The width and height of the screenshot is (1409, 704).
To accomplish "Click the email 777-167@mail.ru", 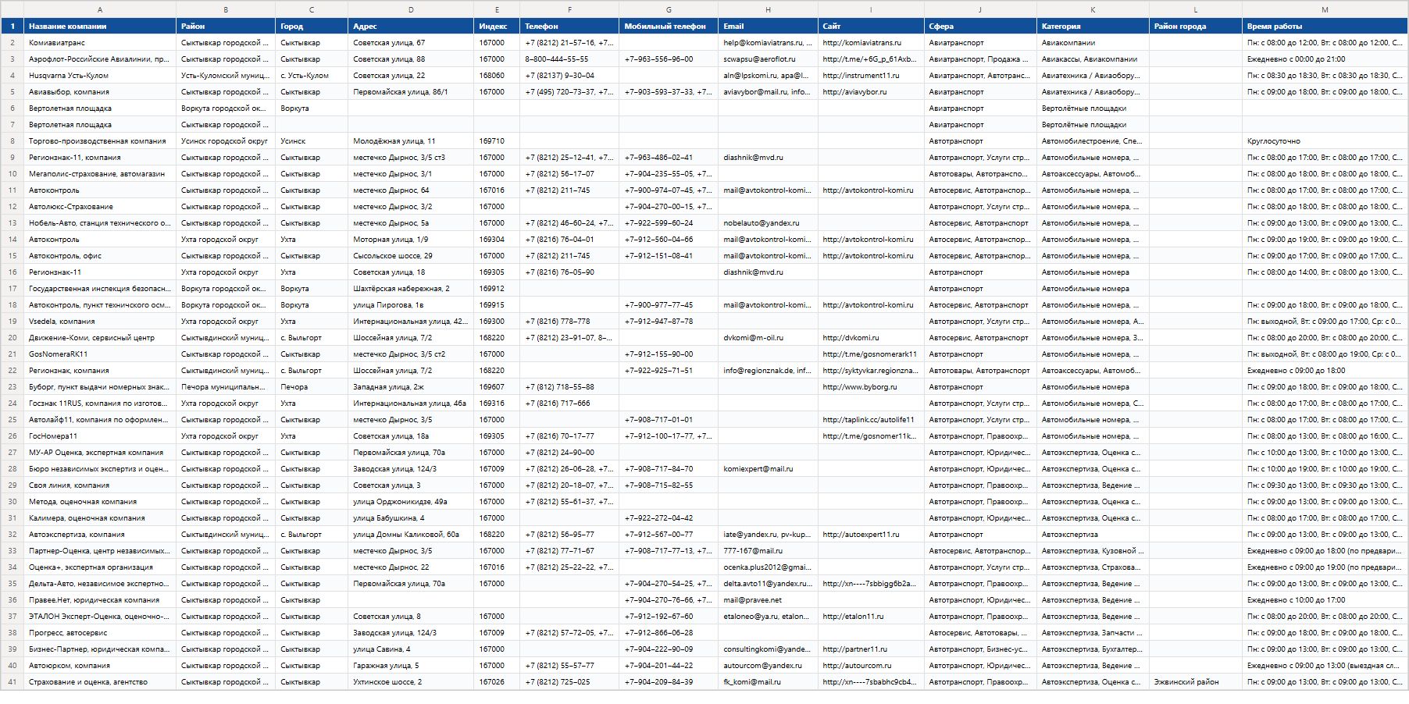I will (x=768, y=551).
